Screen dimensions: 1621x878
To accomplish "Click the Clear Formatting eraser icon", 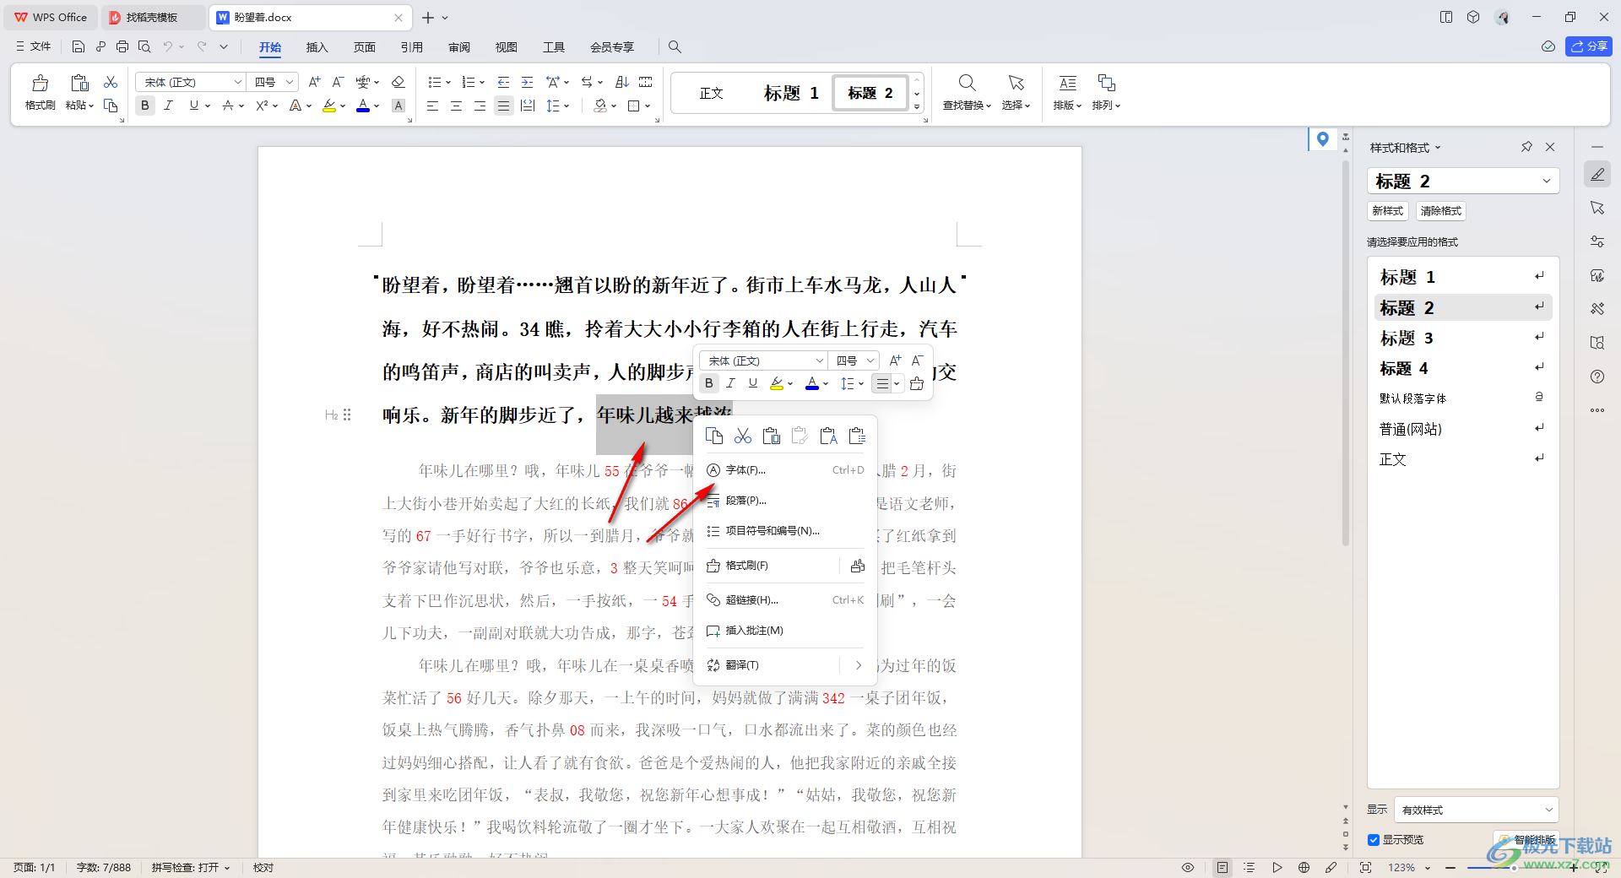I will point(398,82).
